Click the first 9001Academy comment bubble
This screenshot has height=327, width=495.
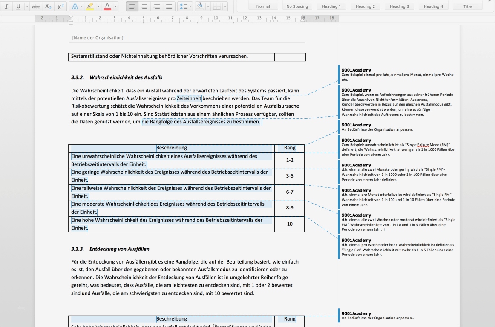click(x=397, y=75)
